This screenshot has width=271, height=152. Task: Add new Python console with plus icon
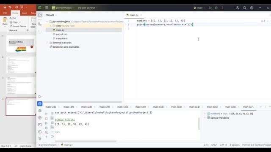(x=46, y=137)
